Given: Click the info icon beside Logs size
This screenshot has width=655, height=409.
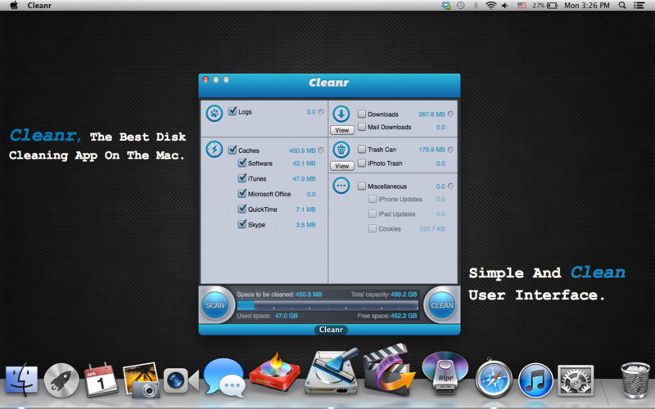Looking at the screenshot, I should pos(321,112).
